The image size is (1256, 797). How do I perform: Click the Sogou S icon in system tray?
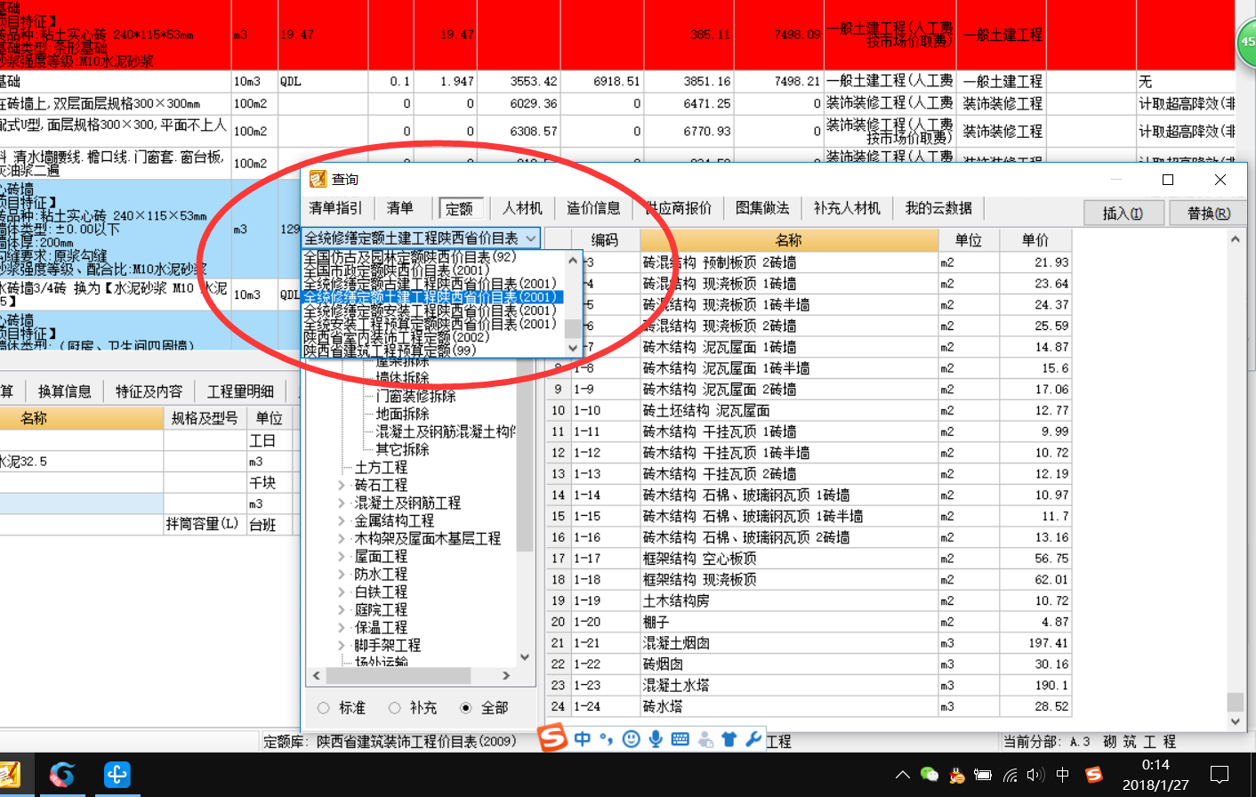1093,775
